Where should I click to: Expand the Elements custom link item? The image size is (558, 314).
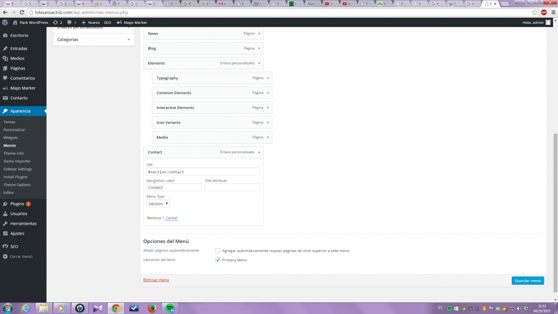pos(259,63)
